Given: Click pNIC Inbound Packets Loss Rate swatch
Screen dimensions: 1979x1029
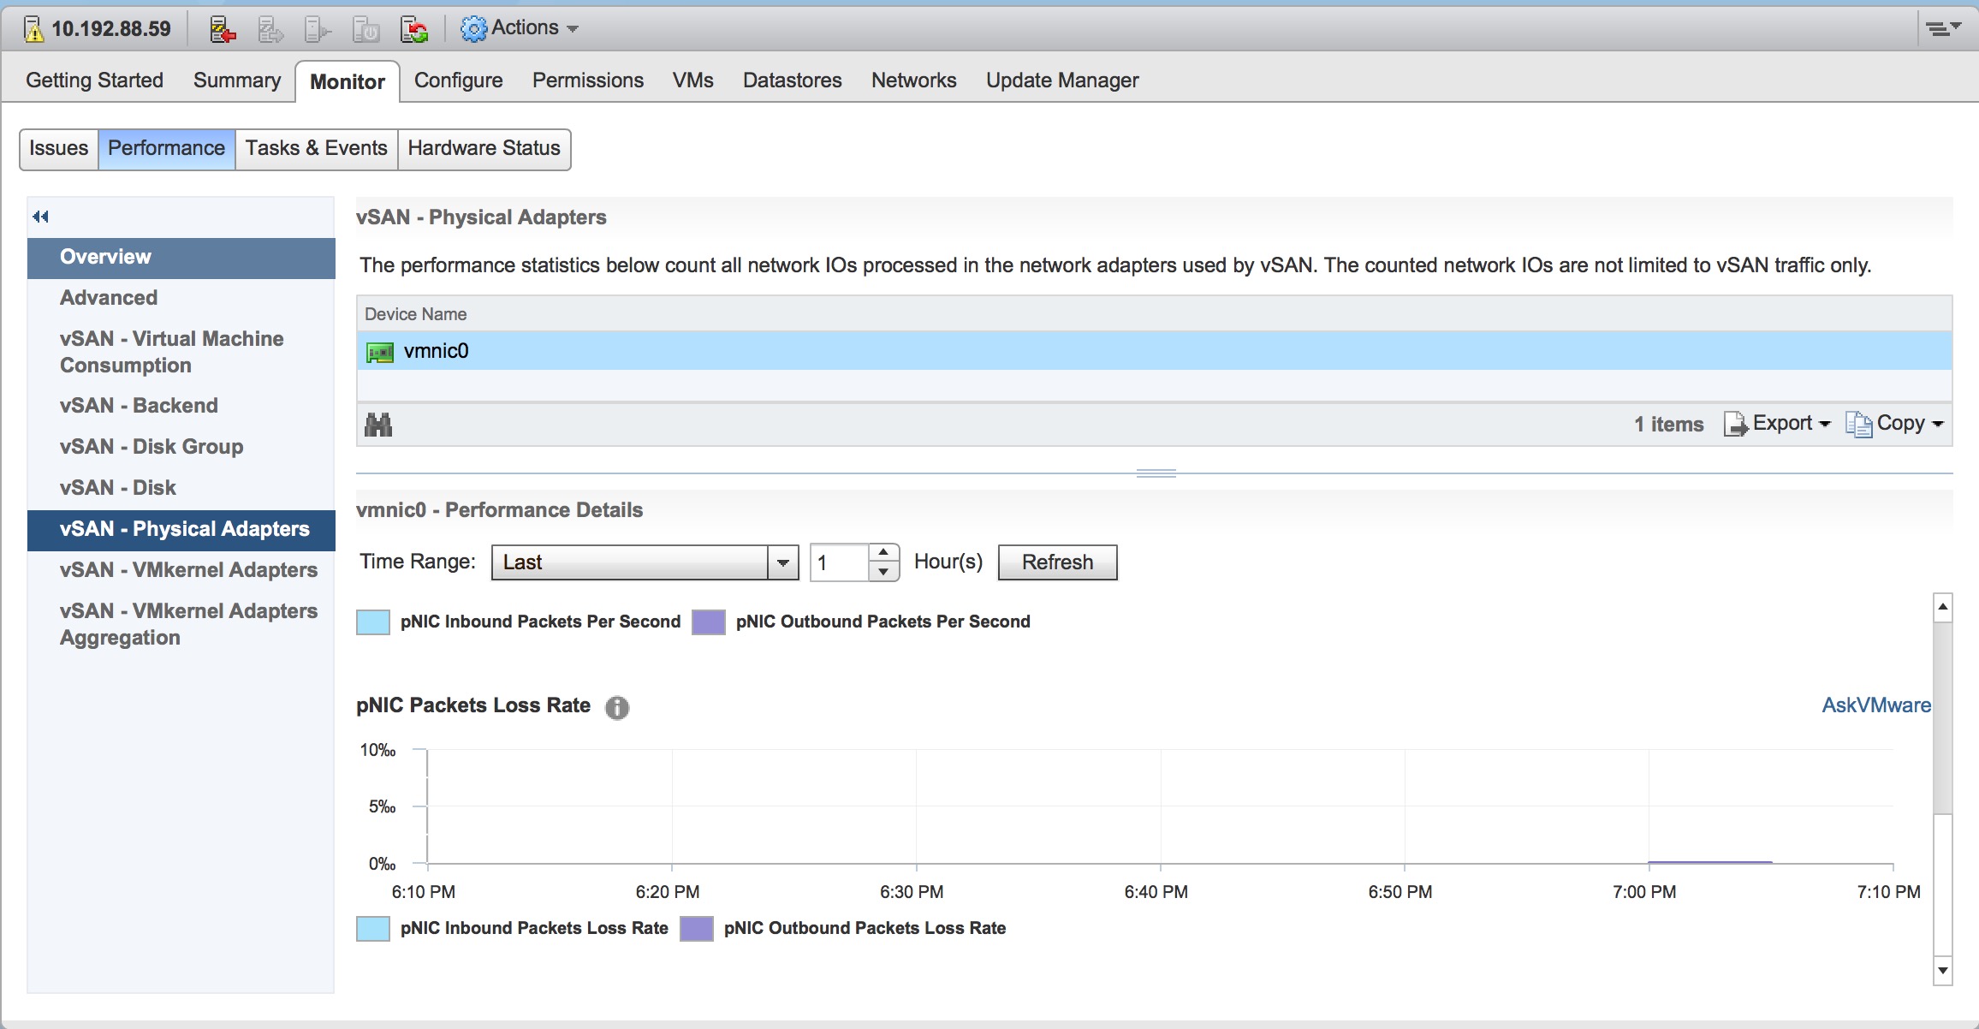Looking at the screenshot, I should [x=373, y=929].
